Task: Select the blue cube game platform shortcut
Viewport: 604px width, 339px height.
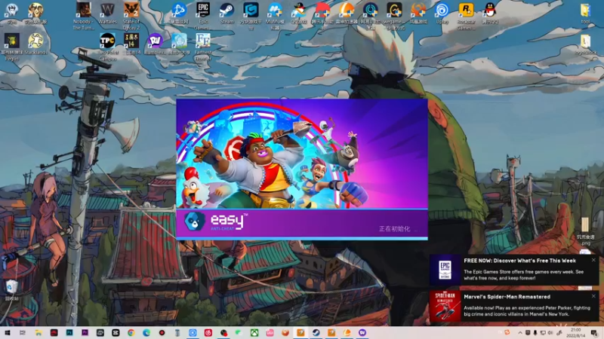Action: [x=251, y=15]
